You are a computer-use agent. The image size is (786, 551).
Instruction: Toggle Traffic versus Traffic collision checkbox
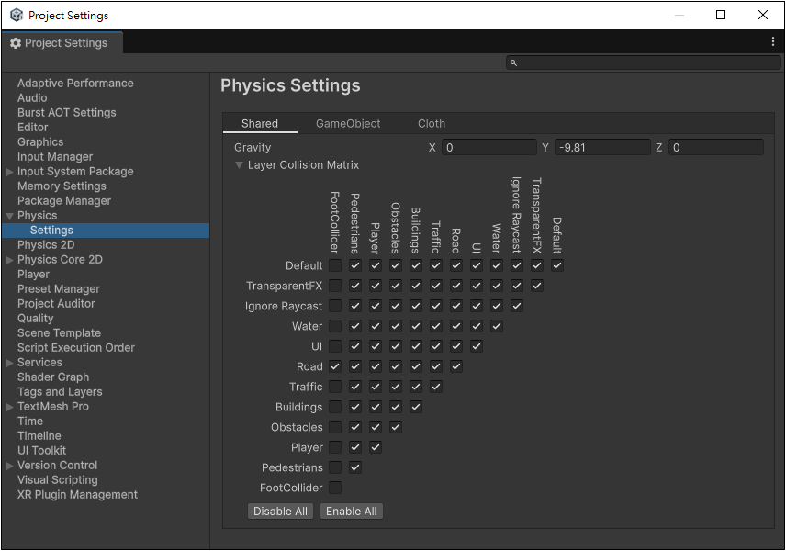point(436,387)
